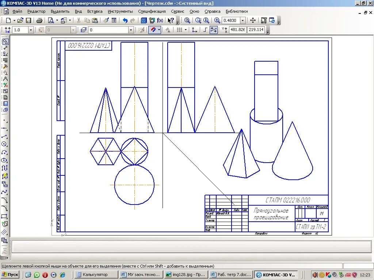374x280 pixels.
Task: Select the Chamfer tool
Action: [x=5, y=200]
